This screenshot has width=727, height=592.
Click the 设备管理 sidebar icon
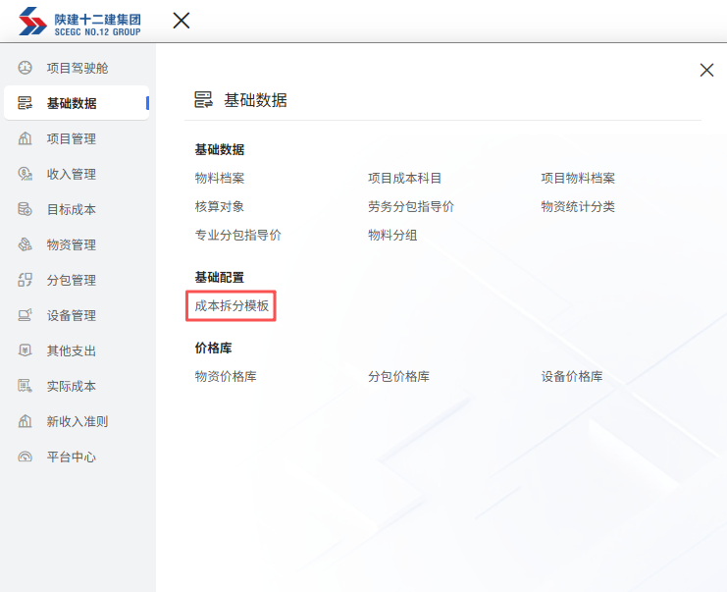coord(26,315)
